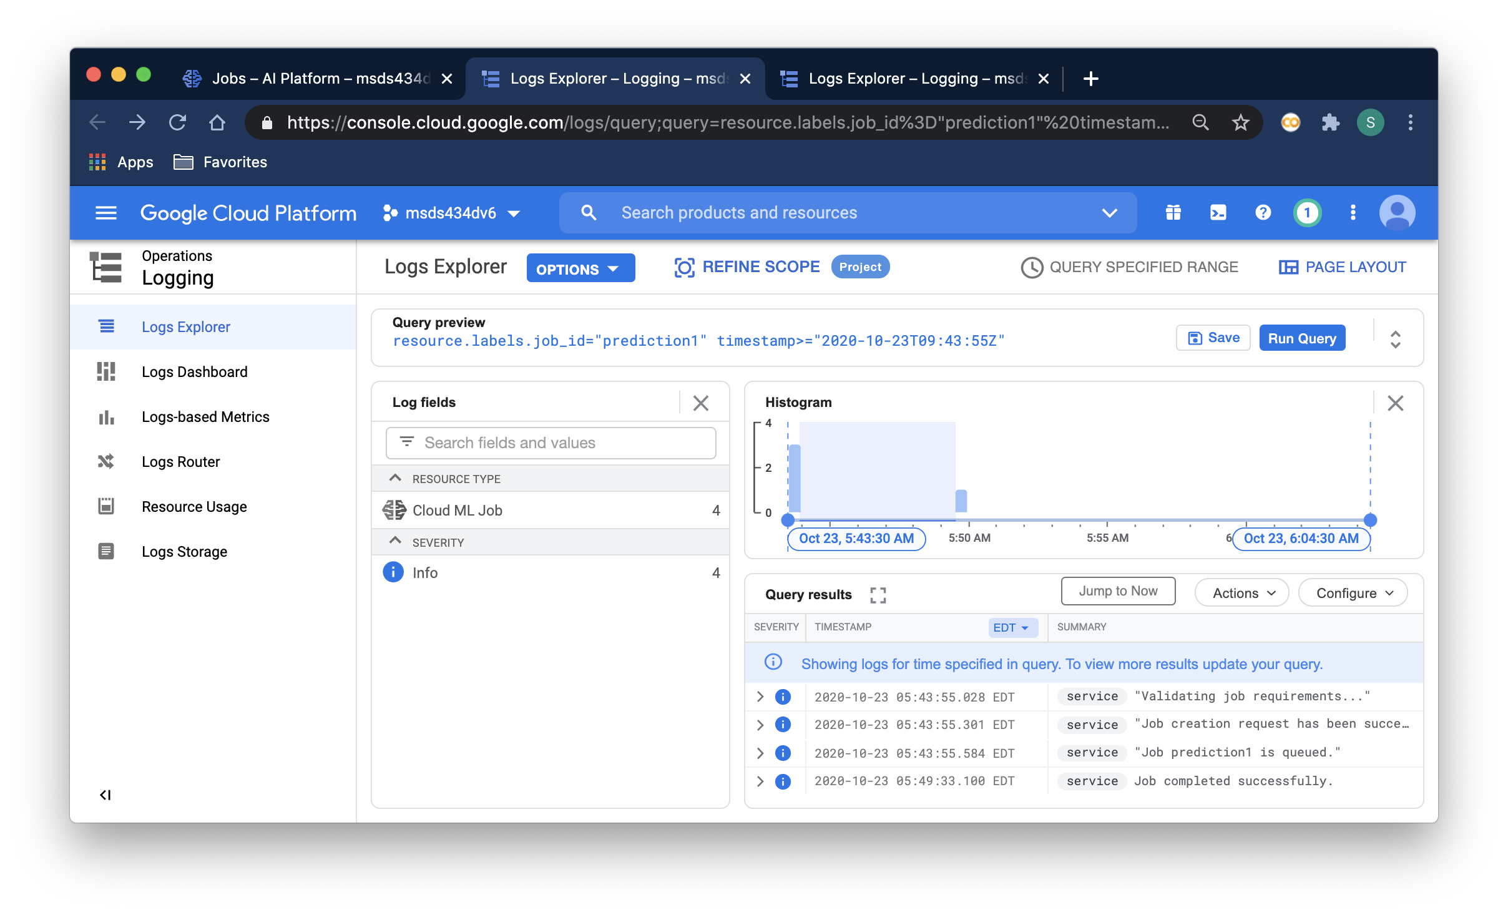The height and width of the screenshot is (915, 1508).
Task: Select the histogram start time handle
Action: pyautogui.click(x=788, y=519)
